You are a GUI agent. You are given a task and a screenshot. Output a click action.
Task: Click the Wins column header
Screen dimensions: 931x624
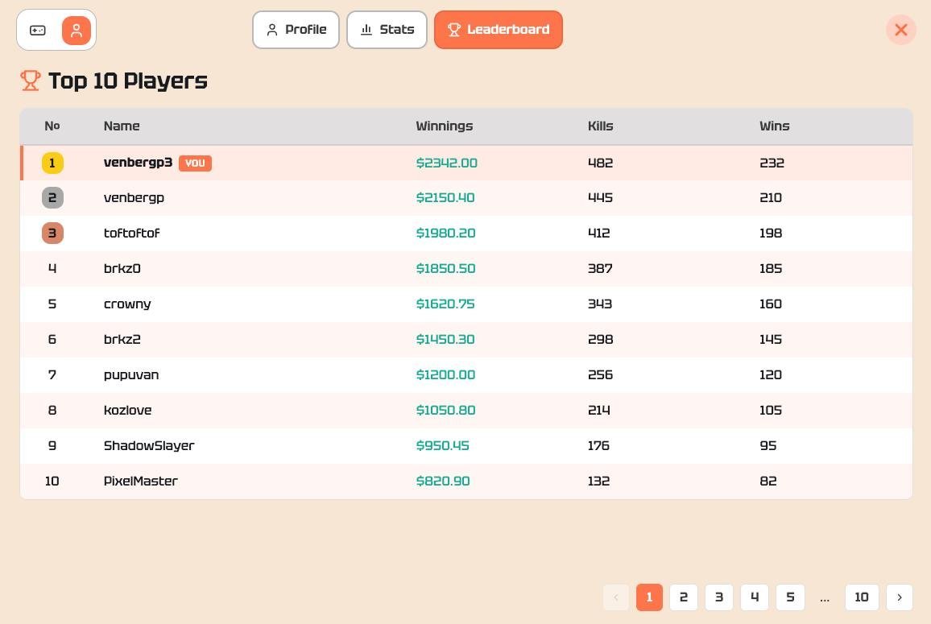[774, 126]
